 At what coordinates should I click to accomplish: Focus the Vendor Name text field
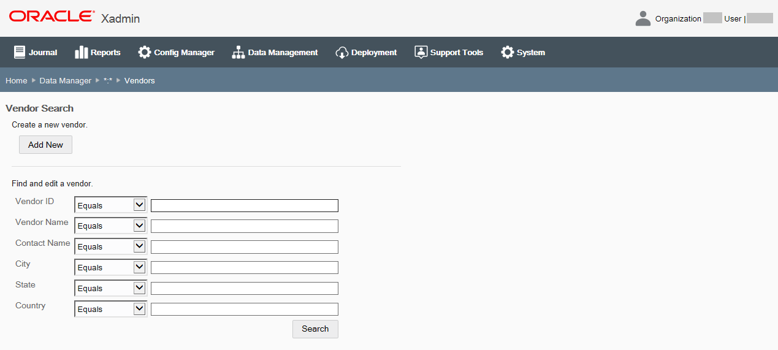245,226
